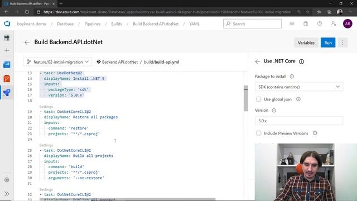Open marketplace shopping bag icon
This screenshot has height=201, width=357.
pyautogui.click(x=306, y=23)
